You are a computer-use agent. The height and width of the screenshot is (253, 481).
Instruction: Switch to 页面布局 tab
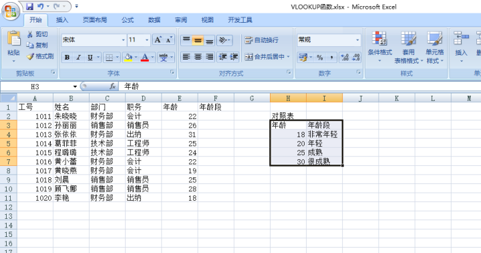pyautogui.click(x=95, y=20)
